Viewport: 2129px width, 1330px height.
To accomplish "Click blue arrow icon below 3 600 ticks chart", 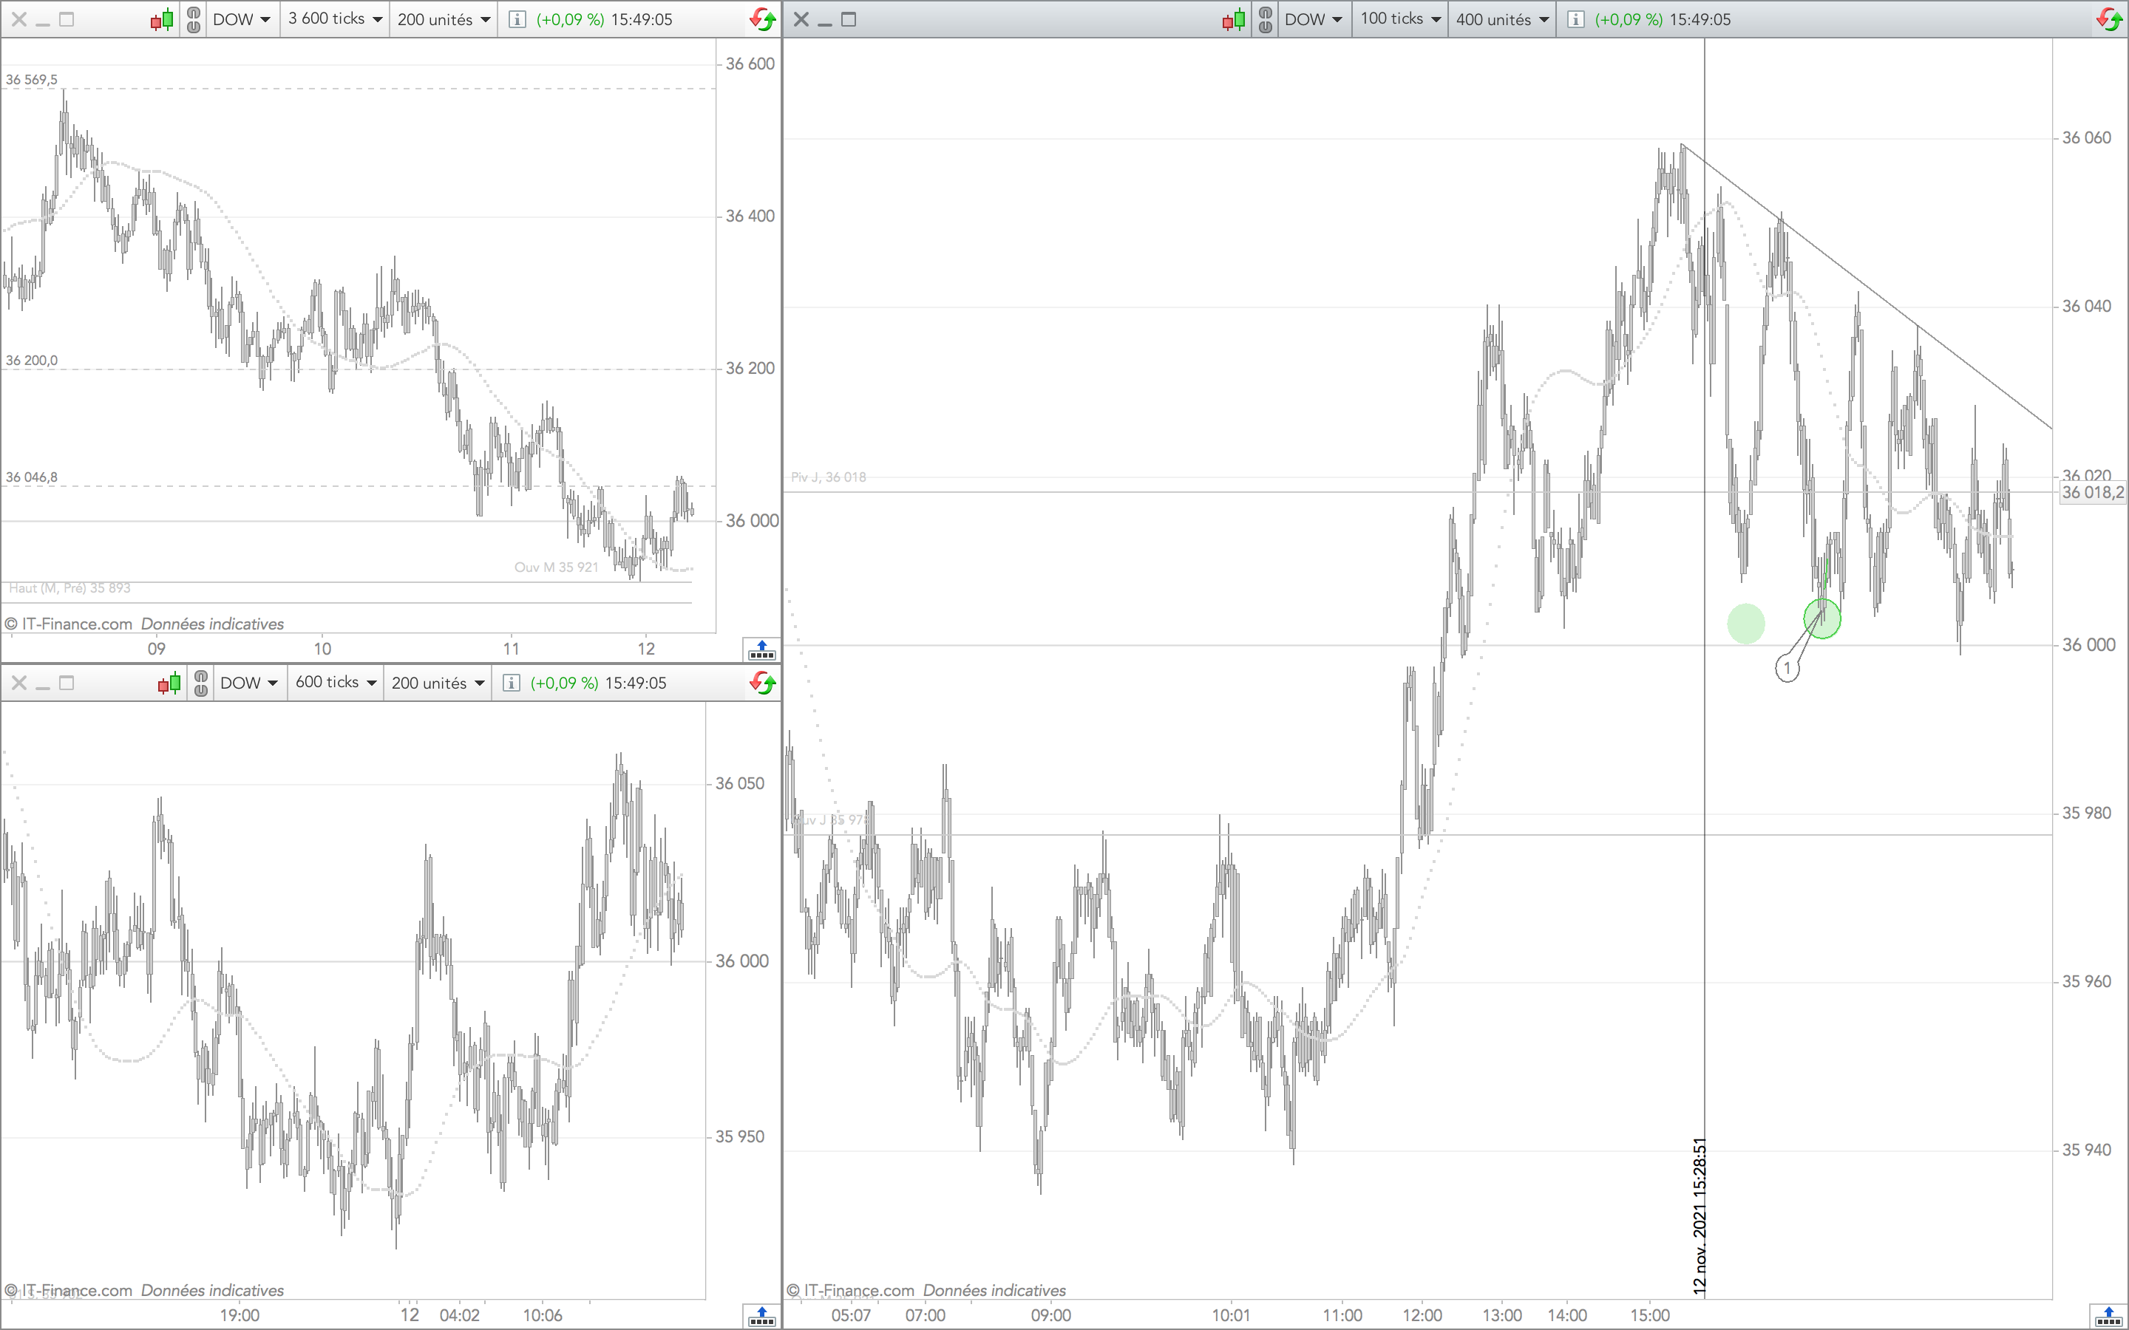I will point(762,650).
